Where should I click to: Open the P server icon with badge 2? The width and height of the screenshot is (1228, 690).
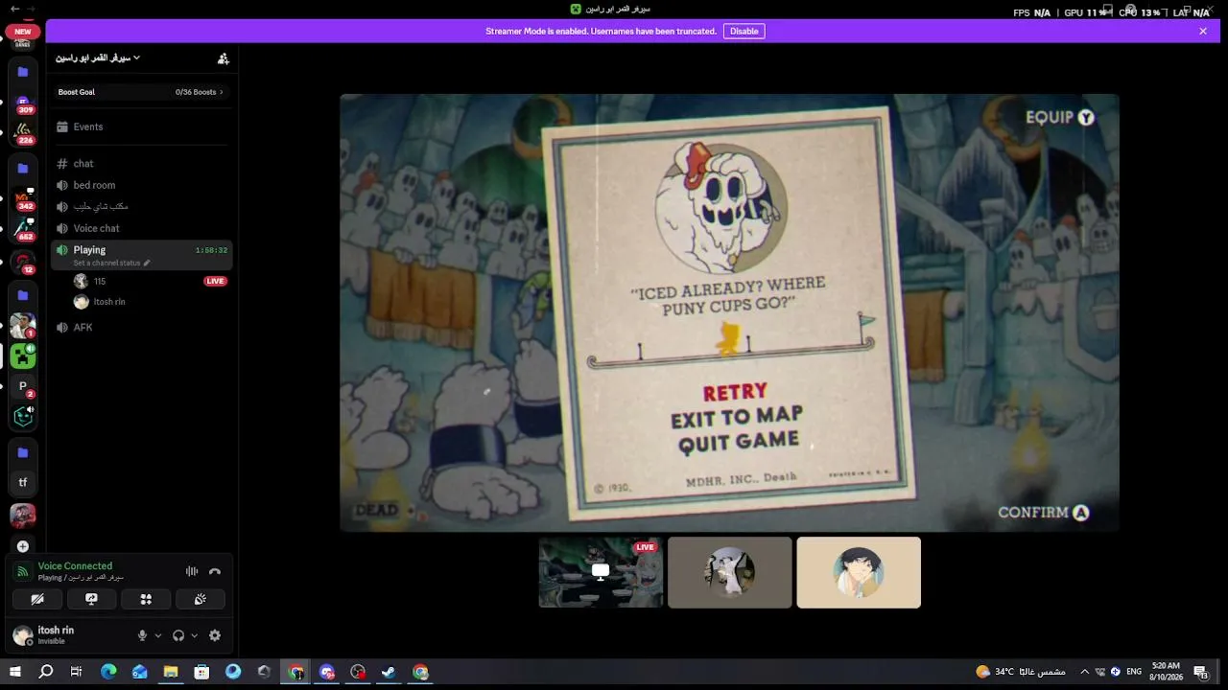pyautogui.click(x=23, y=386)
